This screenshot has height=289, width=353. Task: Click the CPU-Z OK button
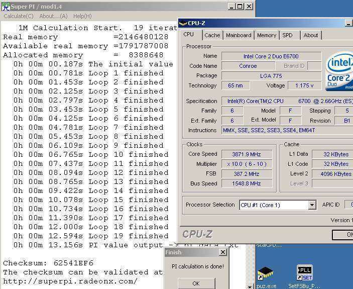coord(342,235)
